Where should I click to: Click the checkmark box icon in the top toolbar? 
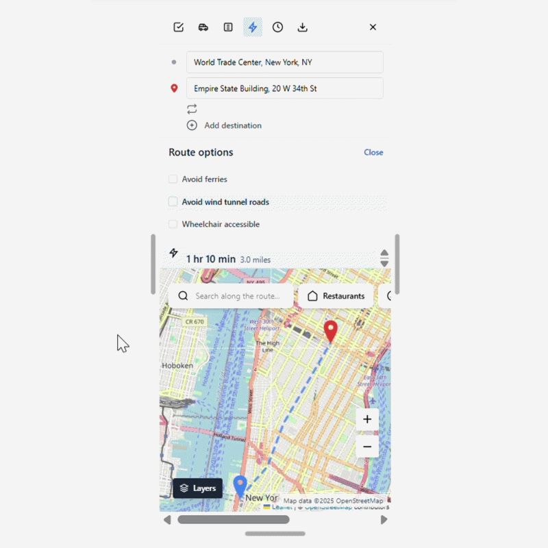click(x=179, y=27)
